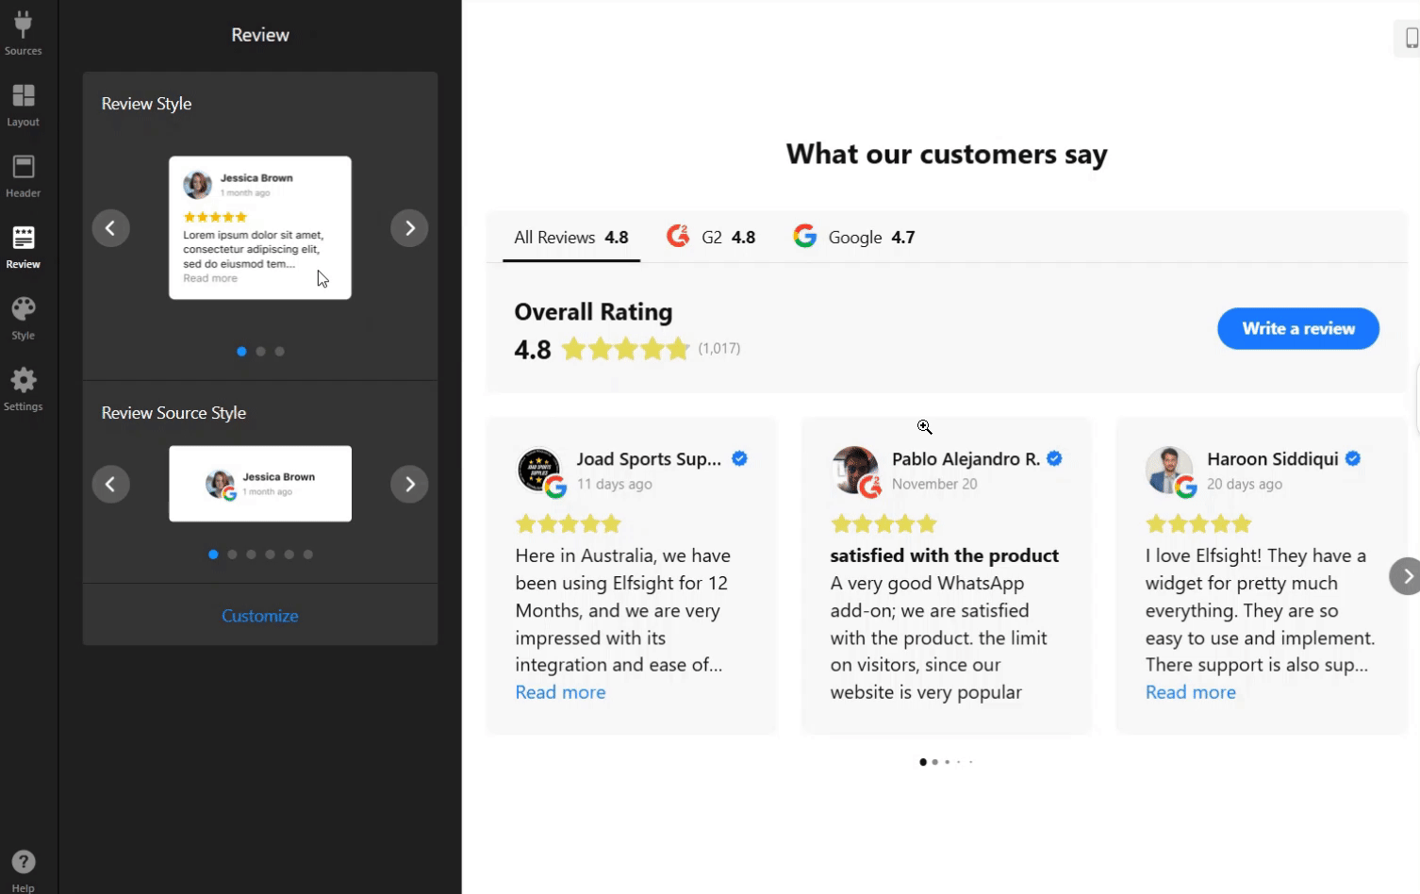Click the Write a review button

point(1297,328)
